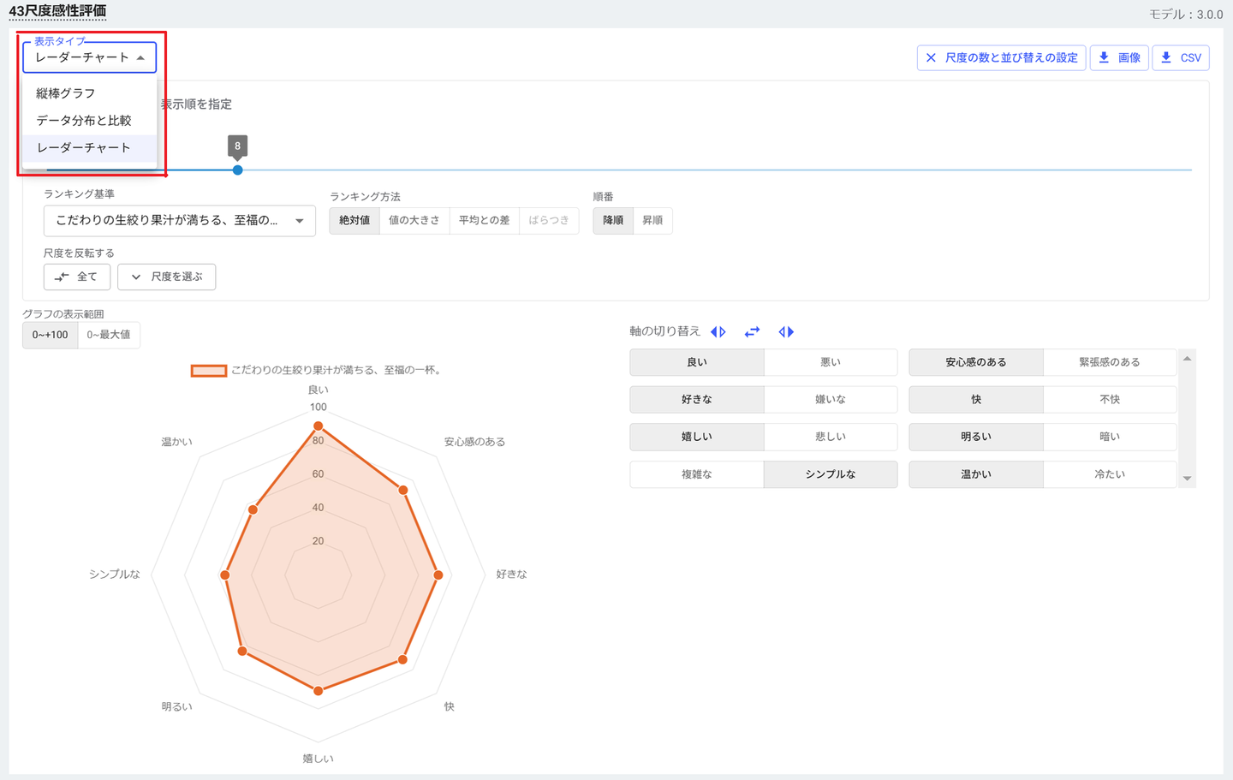
Task: Select 緊張感のある axis label
Action: click(x=1110, y=362)
